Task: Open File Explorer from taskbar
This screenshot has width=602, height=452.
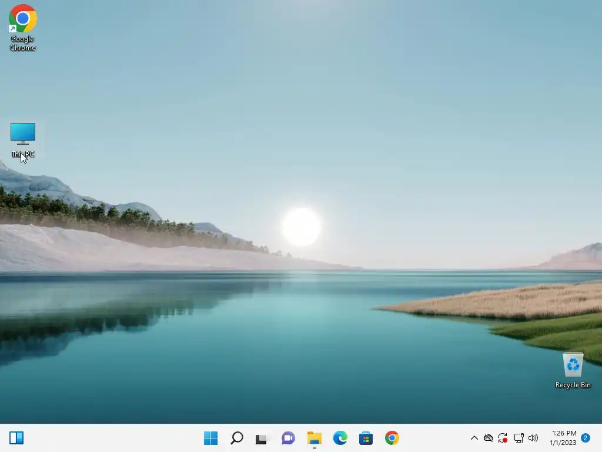Action: (314, 438)
